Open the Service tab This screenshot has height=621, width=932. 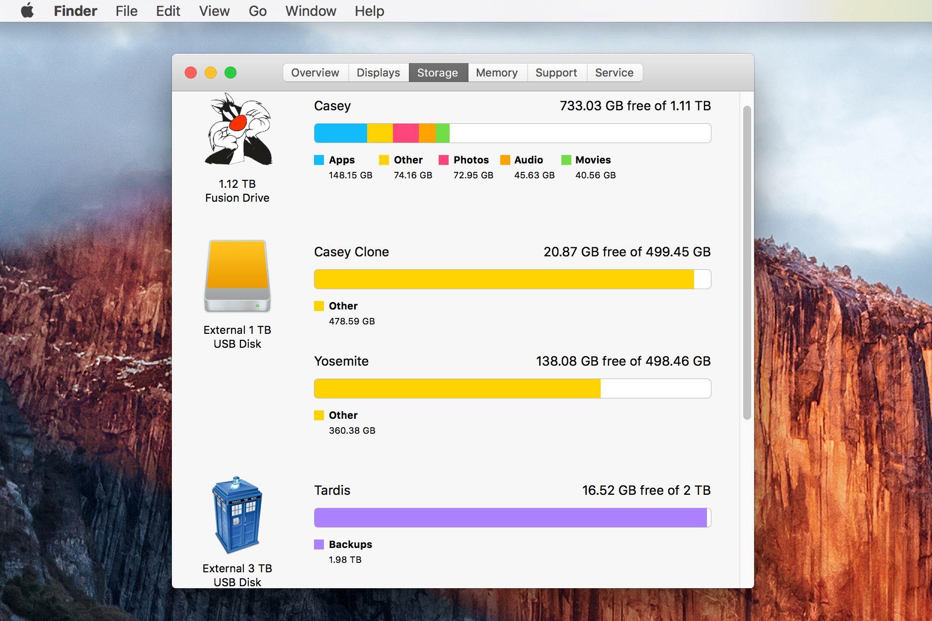615,73
